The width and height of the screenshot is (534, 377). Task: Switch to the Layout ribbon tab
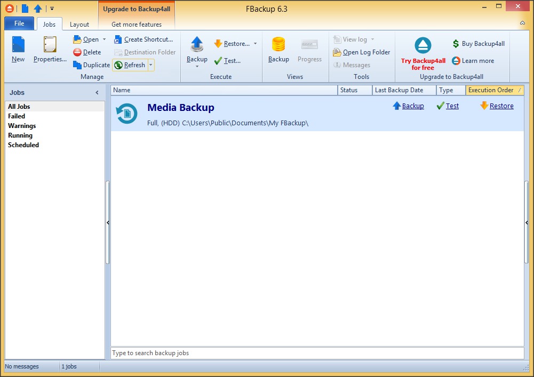79,25
